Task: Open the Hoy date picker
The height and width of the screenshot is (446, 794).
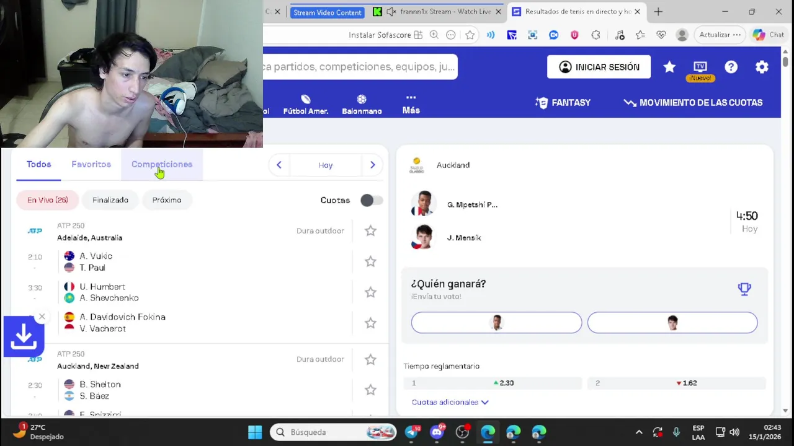Action: [326, 165]
